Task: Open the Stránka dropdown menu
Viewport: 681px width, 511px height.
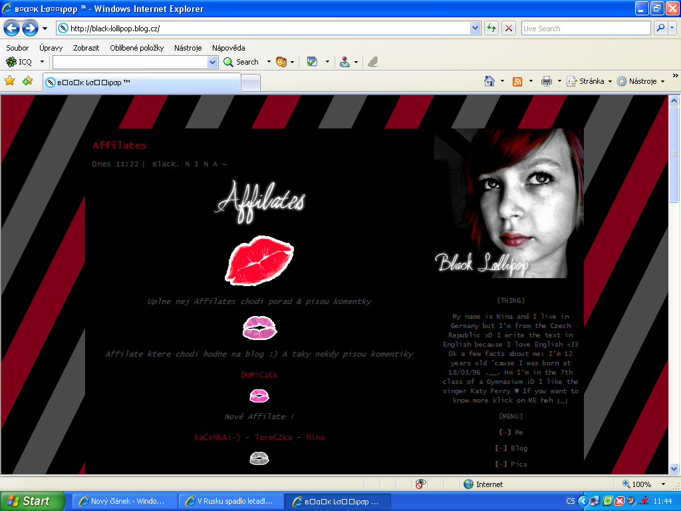Action: [x=586, y=81]
